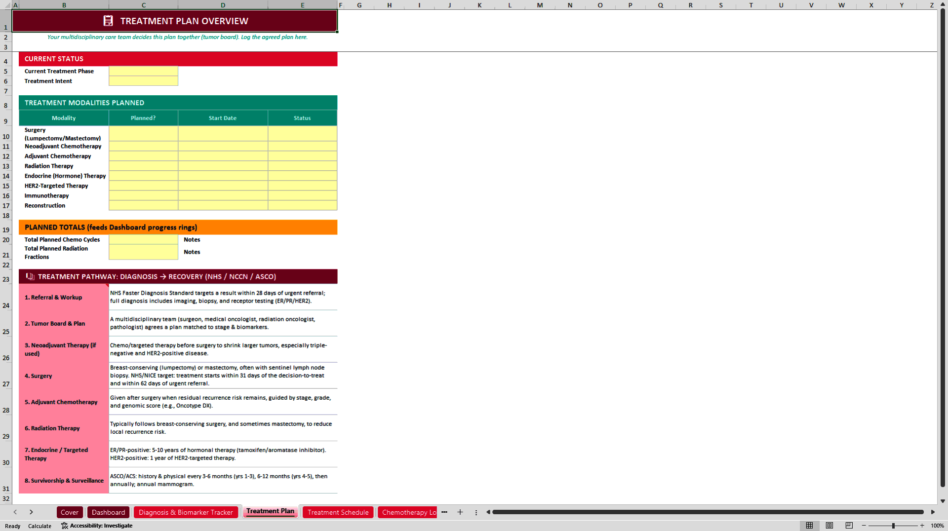
Task: Open the Cover sheet tab
Action: 70,512
